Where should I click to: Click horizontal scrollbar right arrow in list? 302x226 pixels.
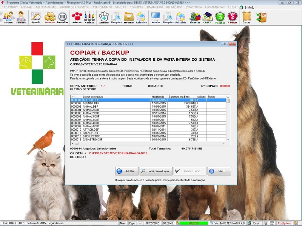click(224, 144)
